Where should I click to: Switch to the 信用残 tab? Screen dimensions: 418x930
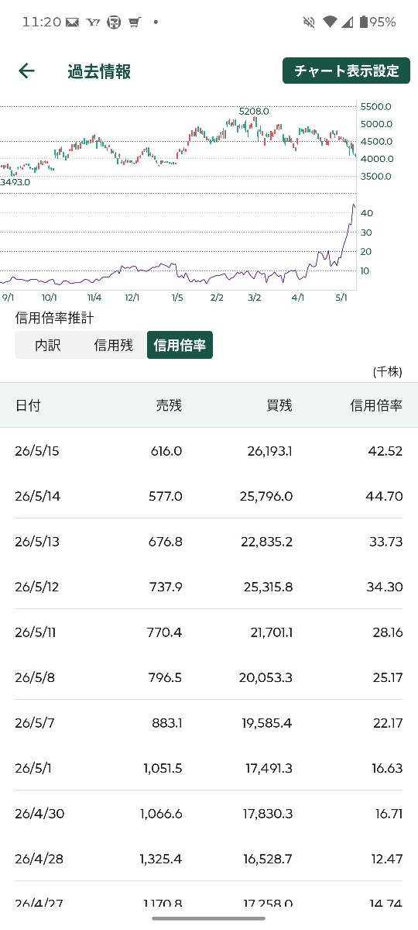114,346
